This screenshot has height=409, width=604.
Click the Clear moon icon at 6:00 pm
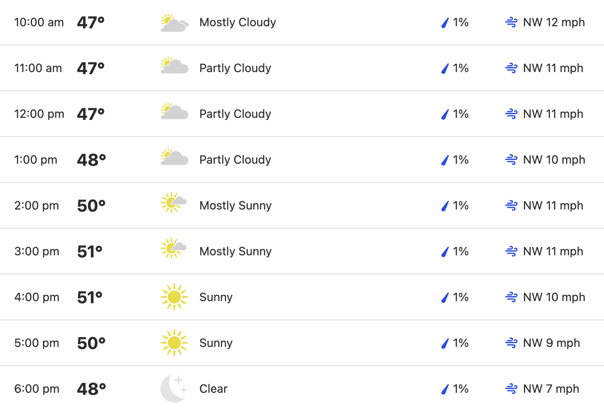174,388
